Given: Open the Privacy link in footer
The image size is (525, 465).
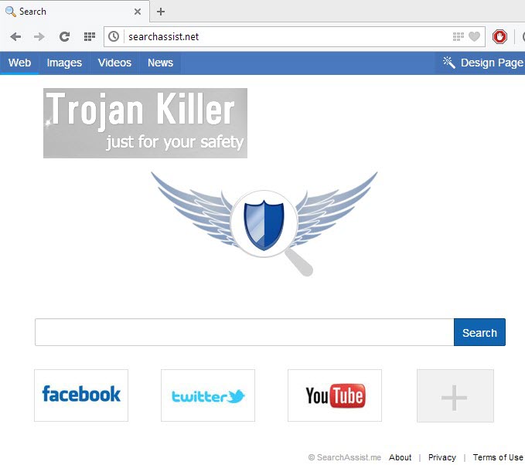Looking at the screenshot, I should coord(441,457).
